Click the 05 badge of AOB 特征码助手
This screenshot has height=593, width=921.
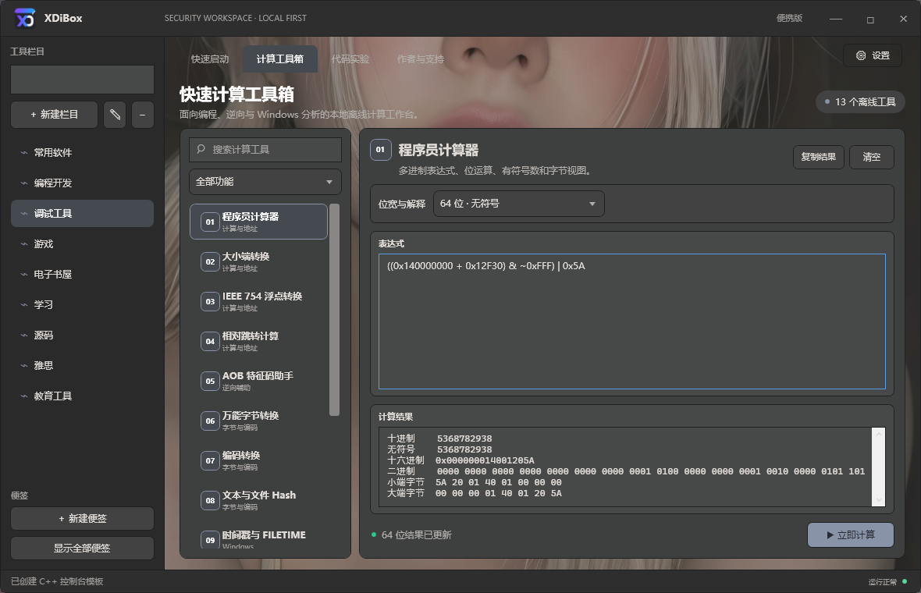coord(210,382)
